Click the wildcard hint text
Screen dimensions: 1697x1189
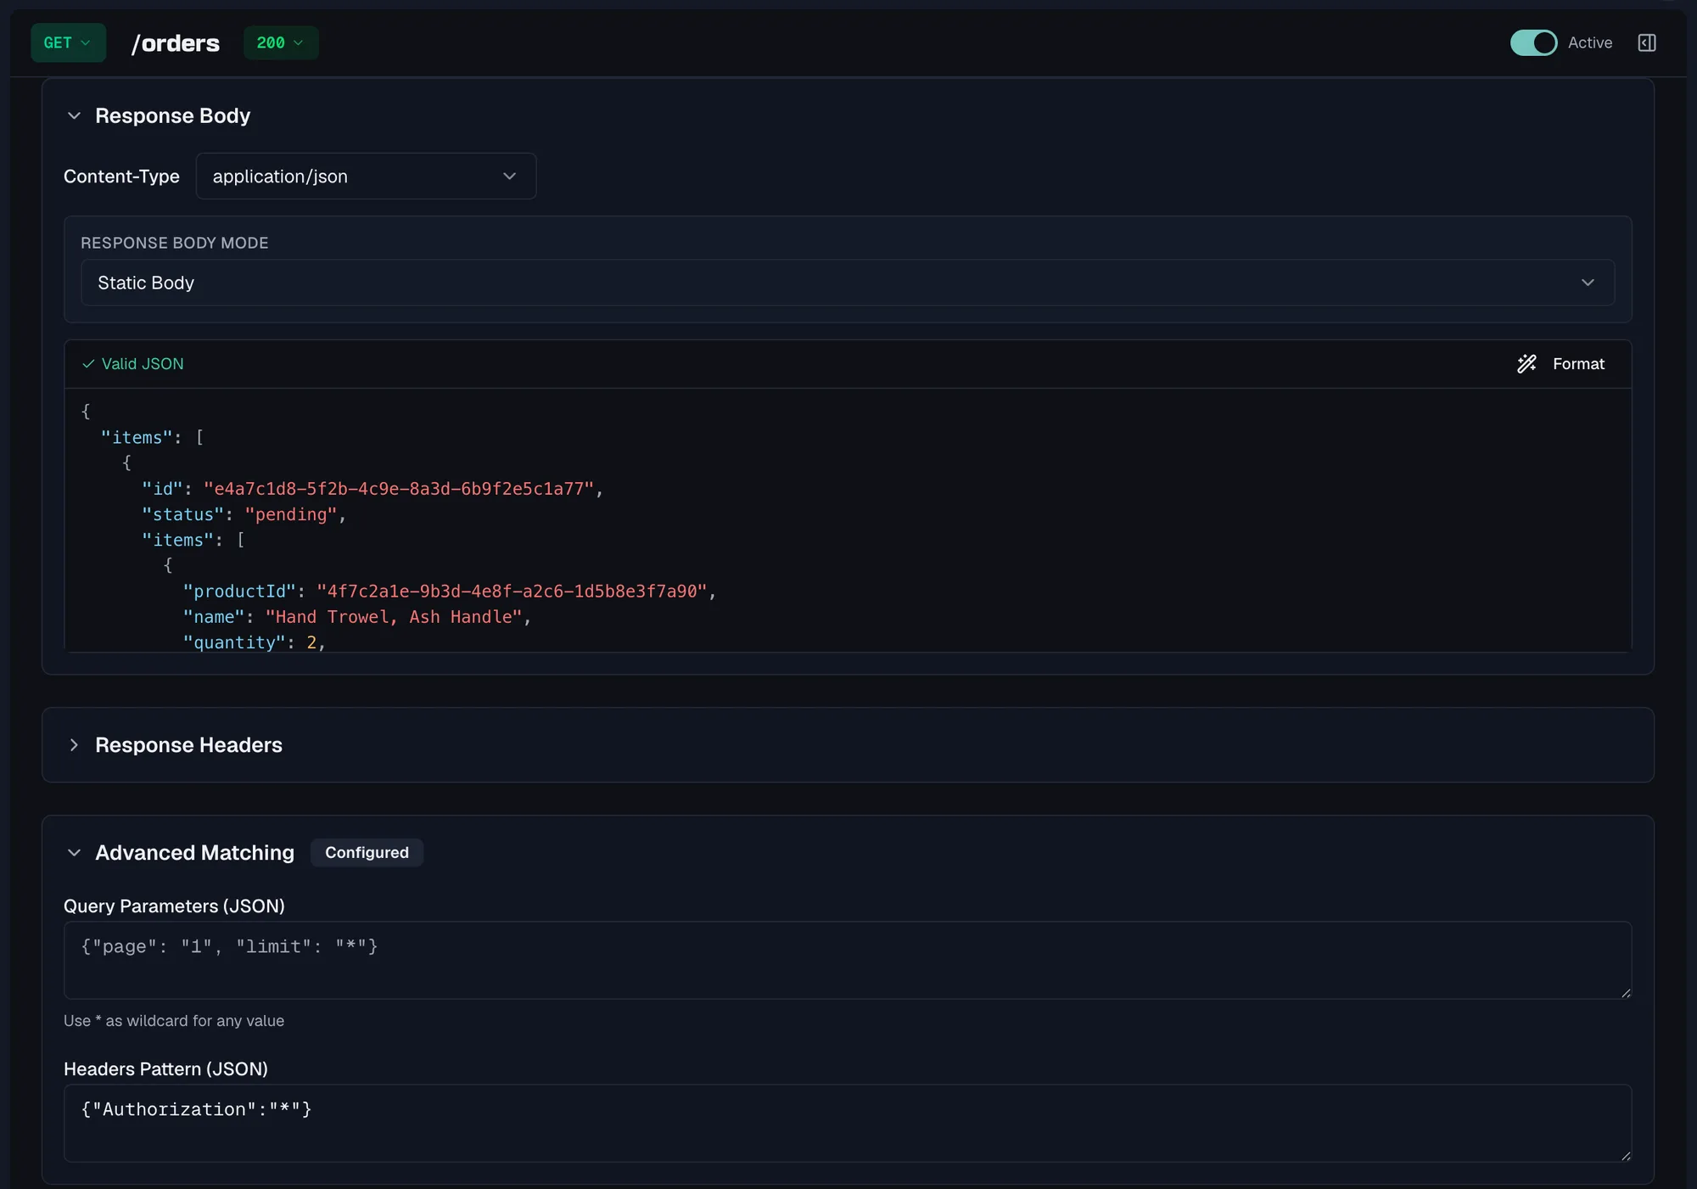(x=174, y=1021)
